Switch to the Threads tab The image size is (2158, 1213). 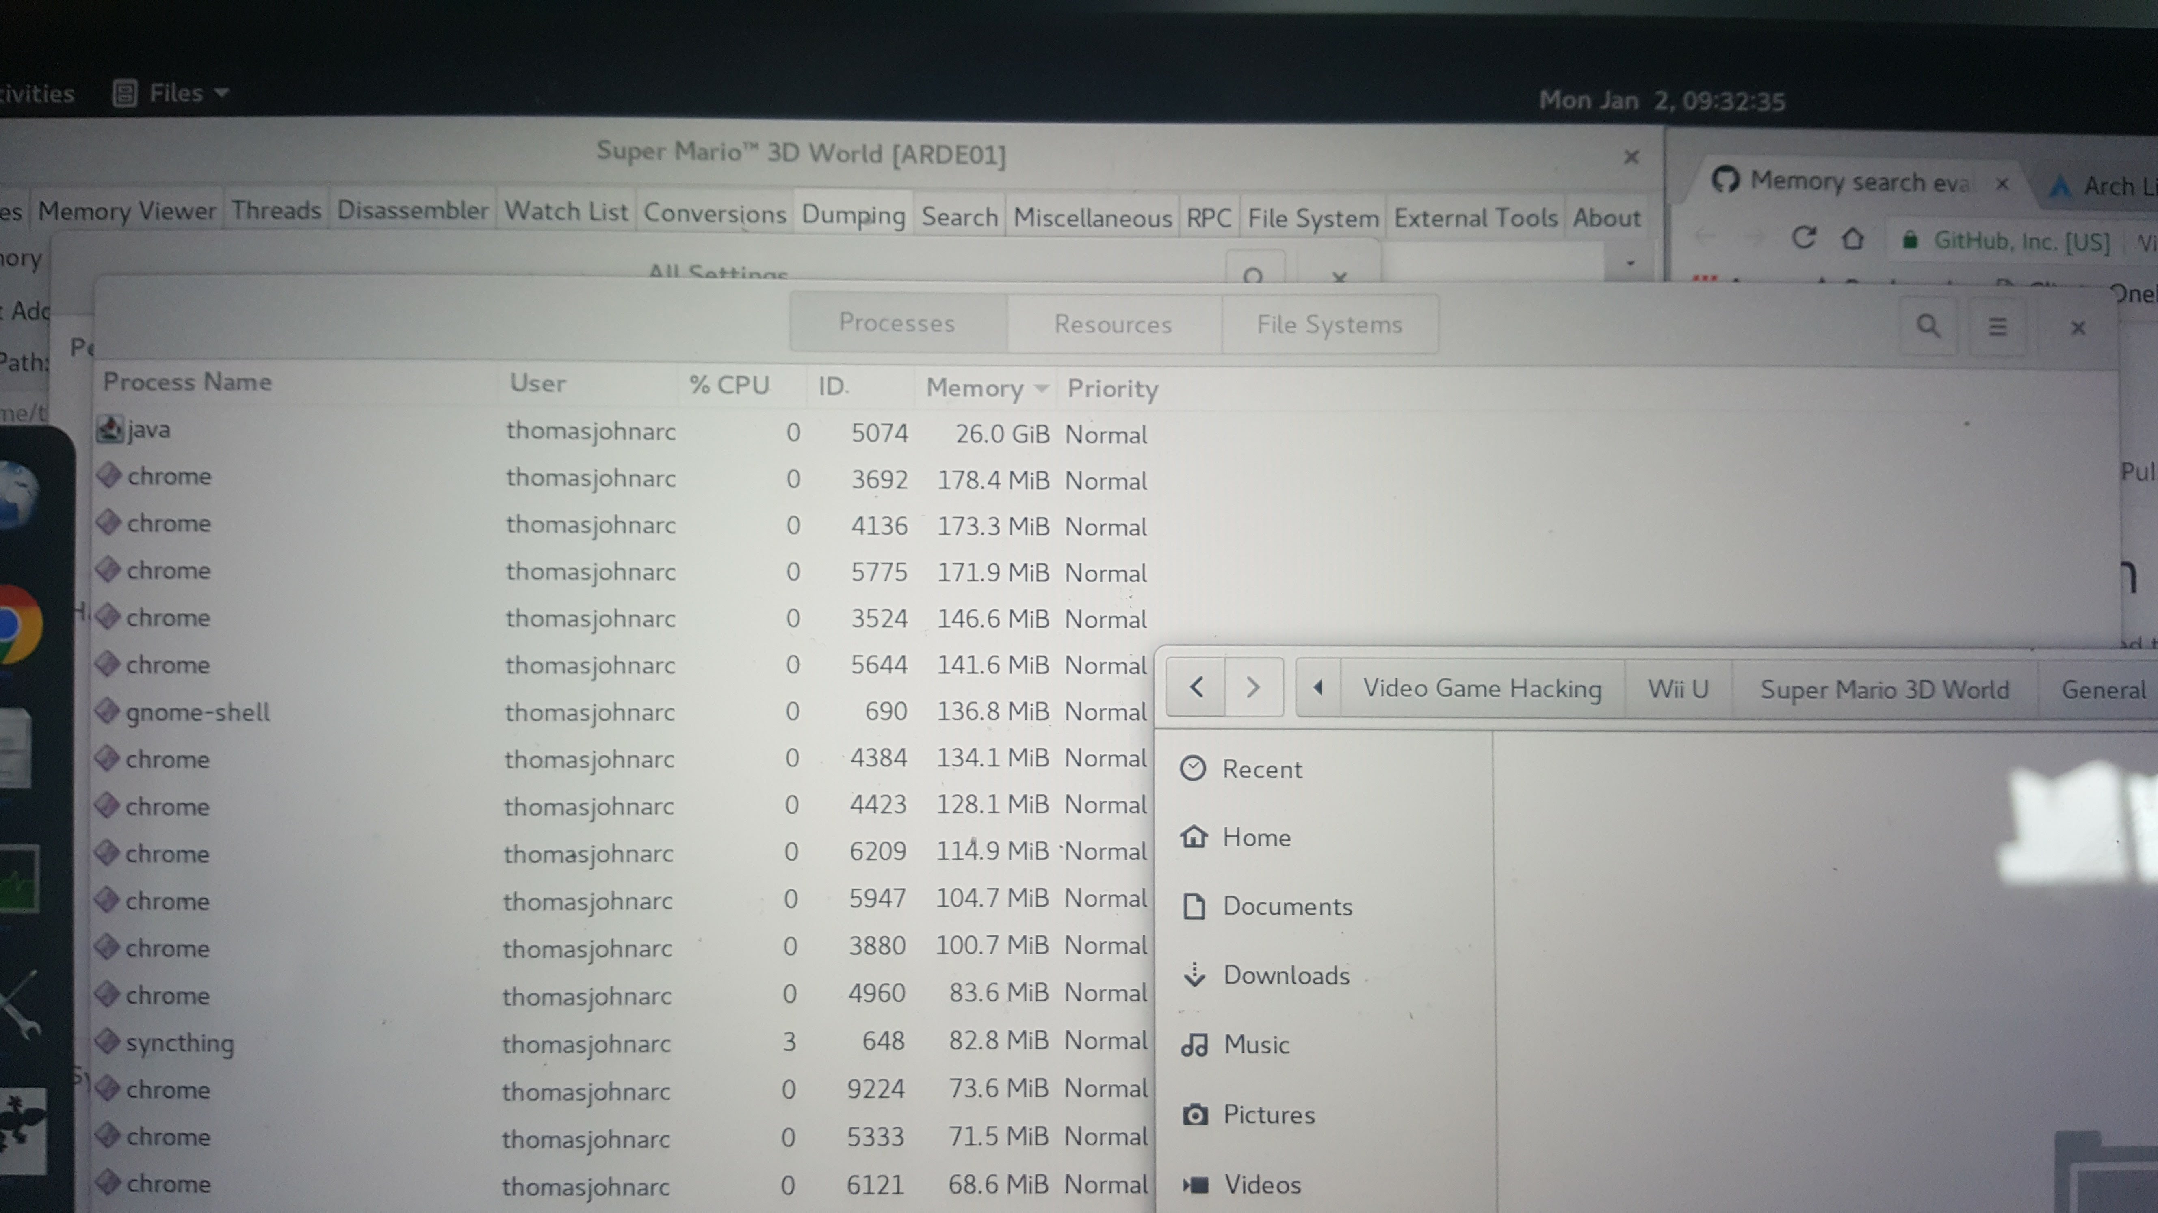(x=276, y=211)
